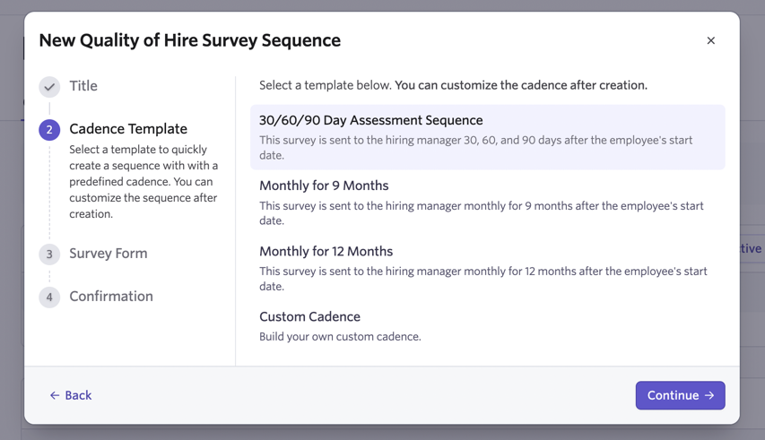Click the description about 12 months after start date

[483, 279]
